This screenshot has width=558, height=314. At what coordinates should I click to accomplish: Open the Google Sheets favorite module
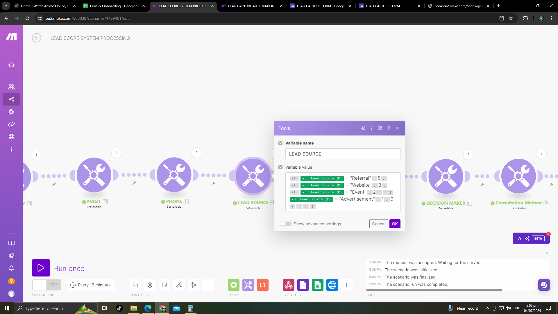click(317, 285)
